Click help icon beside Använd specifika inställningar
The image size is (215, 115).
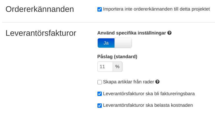coord(170,33)
